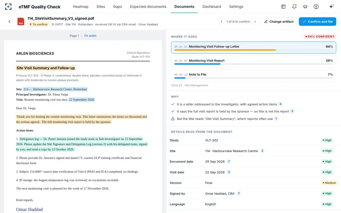Go to previous document to confirm
The height and width of the screenshot is (213, 341).
point(221,22)
